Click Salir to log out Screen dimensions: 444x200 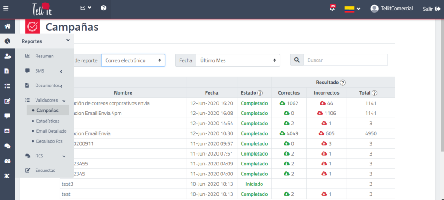coord(431,9)
